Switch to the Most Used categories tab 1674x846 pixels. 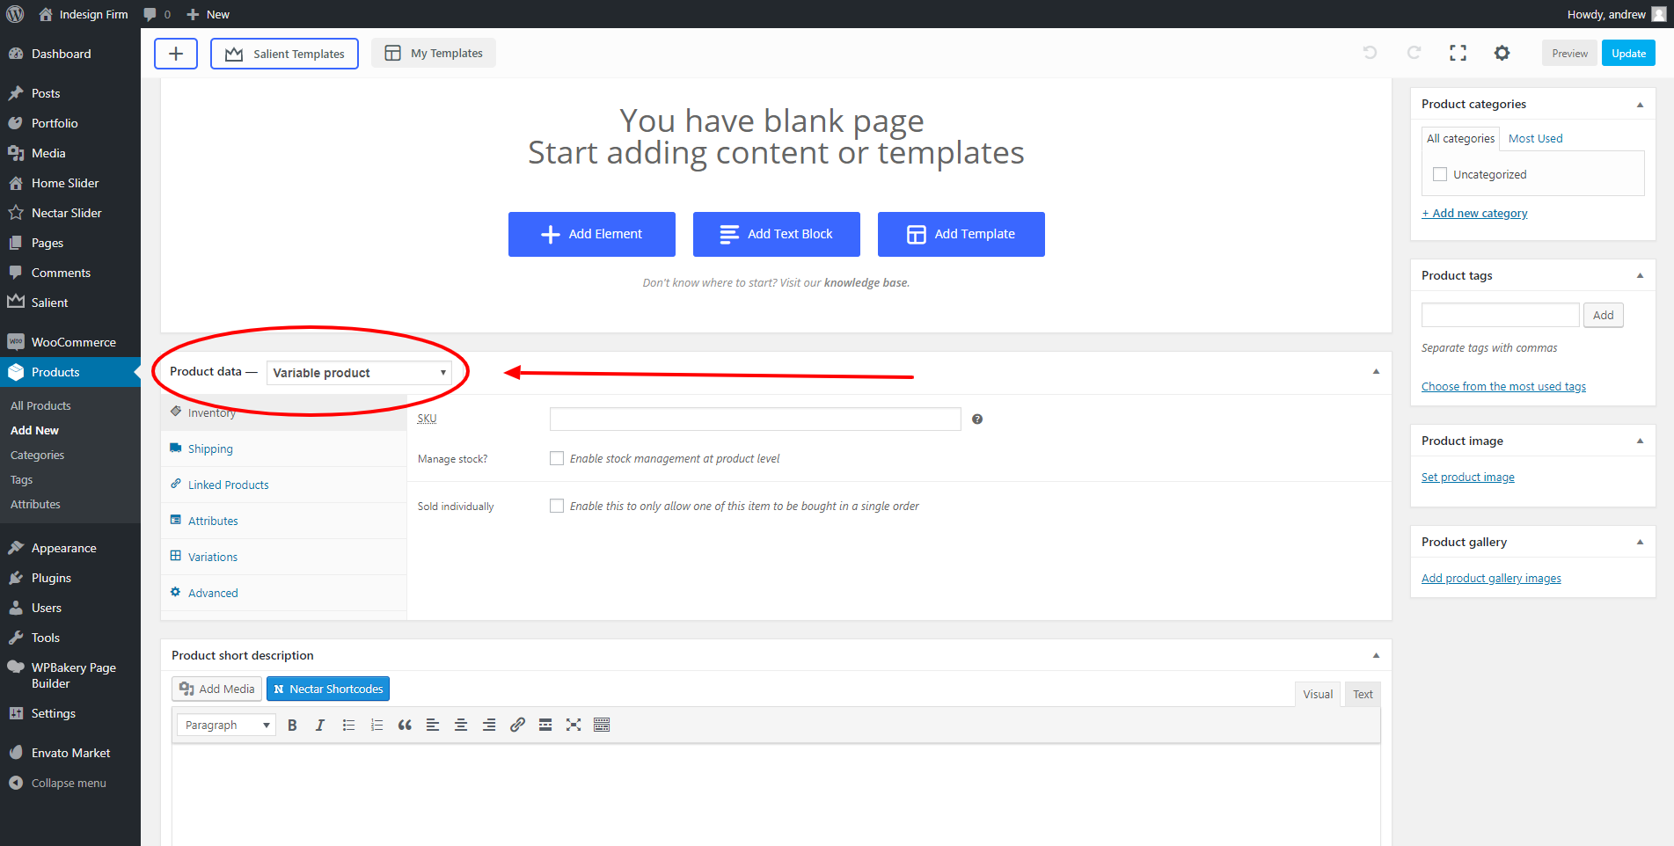click(x=1535, y=139)
